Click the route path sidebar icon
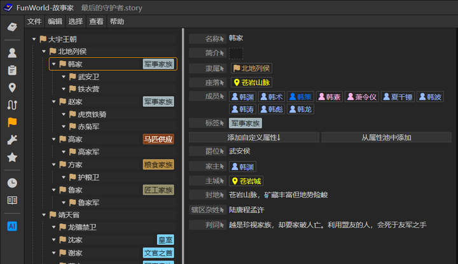This screenshot has height=264, width=458. point(12,105)
